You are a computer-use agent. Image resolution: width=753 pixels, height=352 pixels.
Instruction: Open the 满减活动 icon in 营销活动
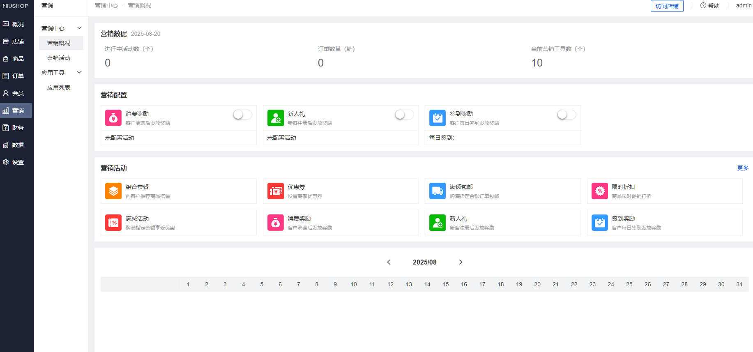(113, 223)
